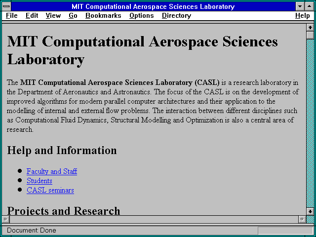Click the vertical scrollbar track below thumb
The width and height of the screenshot is (316, 237).
310,123
